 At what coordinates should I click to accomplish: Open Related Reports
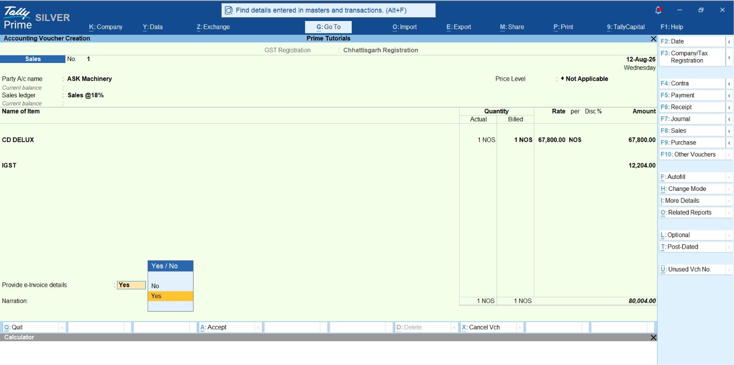point(692,213)
